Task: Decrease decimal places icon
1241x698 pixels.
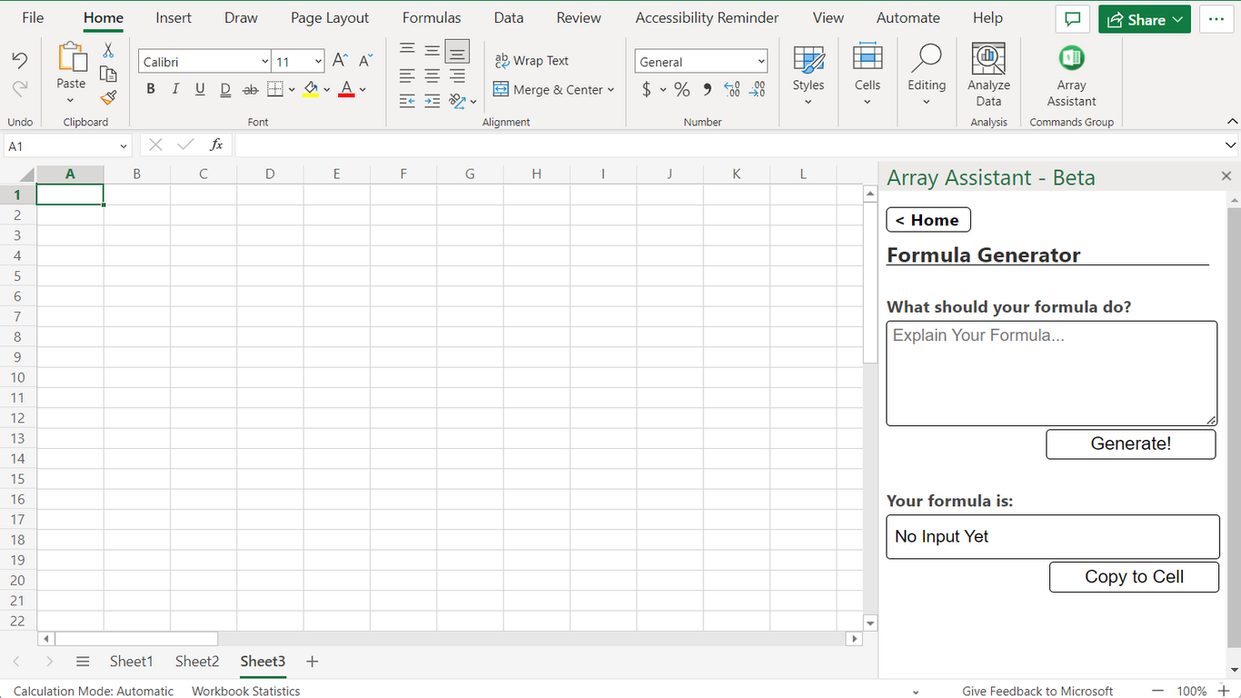Action: tap(758, 89)
